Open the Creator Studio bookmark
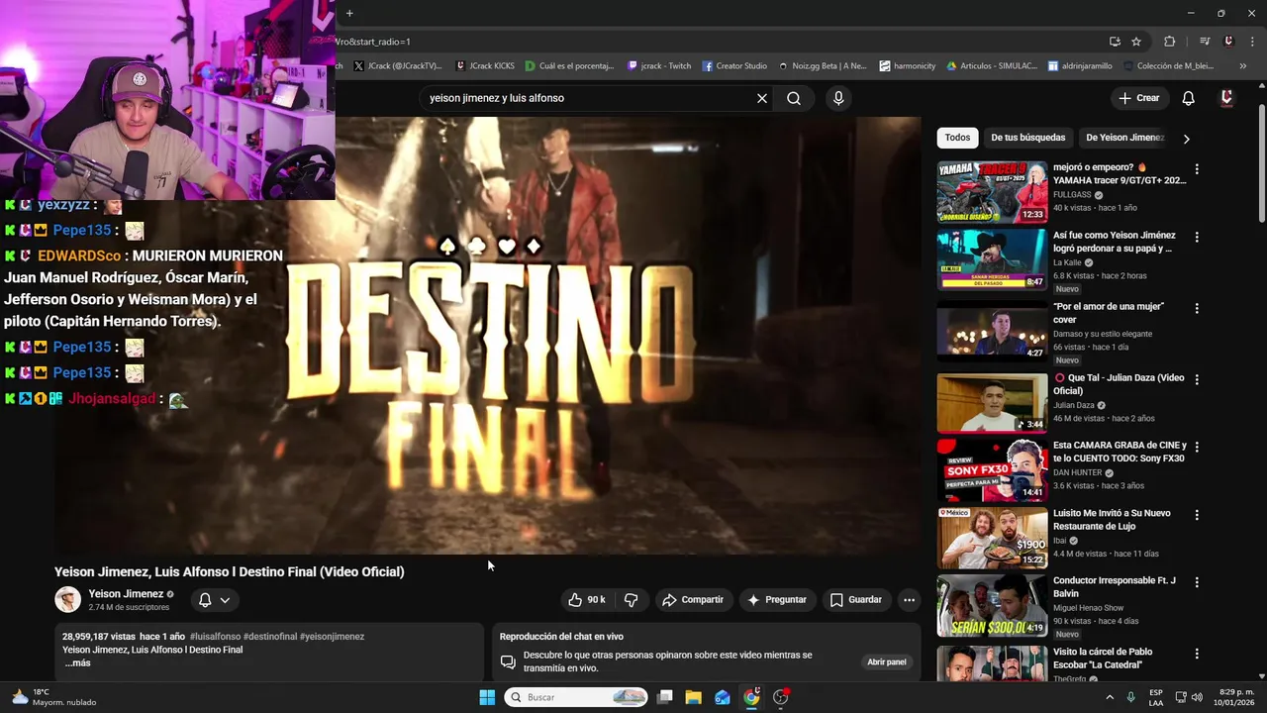The image size is (1267, 713). (734, 66)
